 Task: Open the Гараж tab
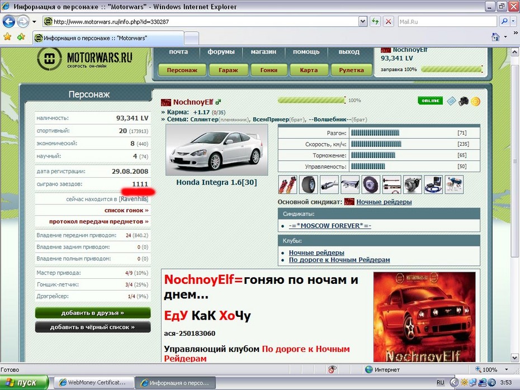pos(228,70)
